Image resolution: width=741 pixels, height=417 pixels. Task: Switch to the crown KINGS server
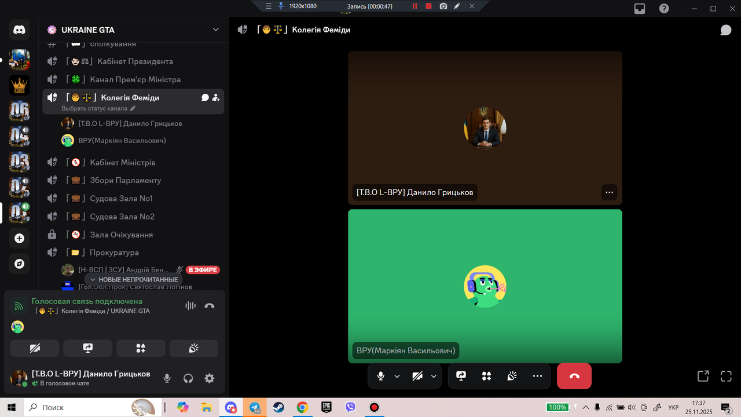[19, 85]
